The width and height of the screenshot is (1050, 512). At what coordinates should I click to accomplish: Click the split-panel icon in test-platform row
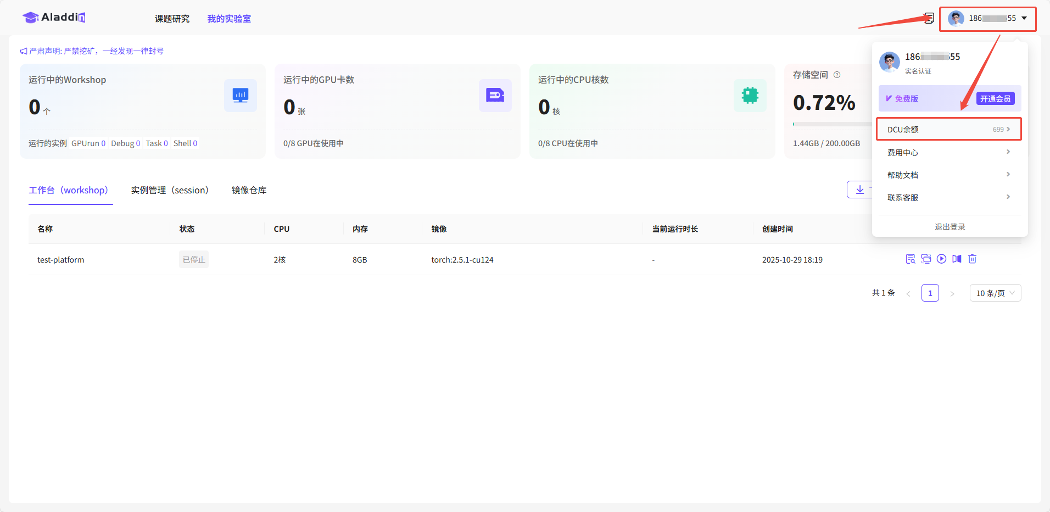(x=957, y=259)
